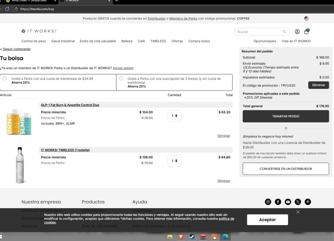The width and height of the screenshot is (334, 241).
Task: Click the Total general $176.95 amount
Action: click(323, 106)
